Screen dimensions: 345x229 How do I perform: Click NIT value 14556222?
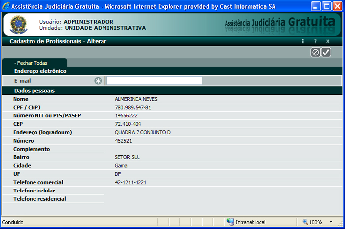point(126,115)
